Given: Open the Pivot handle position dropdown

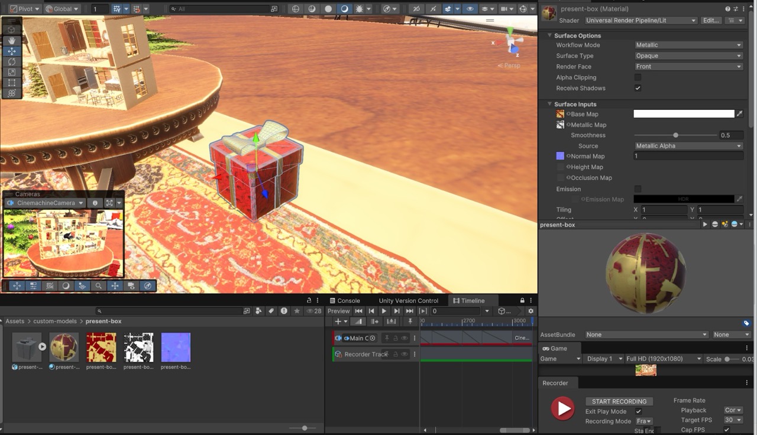Looking at the screenshot, I should 25,9.
